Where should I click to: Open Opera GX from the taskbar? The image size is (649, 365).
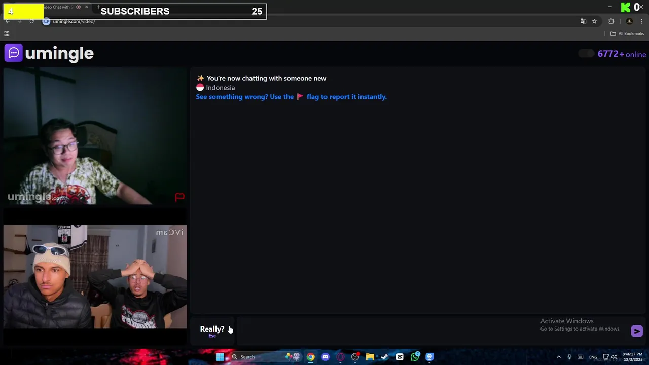340,357
